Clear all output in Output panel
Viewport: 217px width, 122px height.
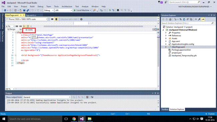(x=87, y=97)
